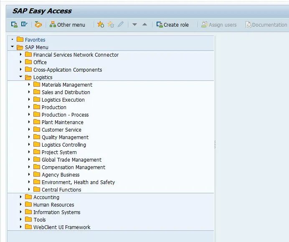Click the Tools folder icon
This screenshot has height=242, width=289.
pyautogui.click(x=28, y=220)
